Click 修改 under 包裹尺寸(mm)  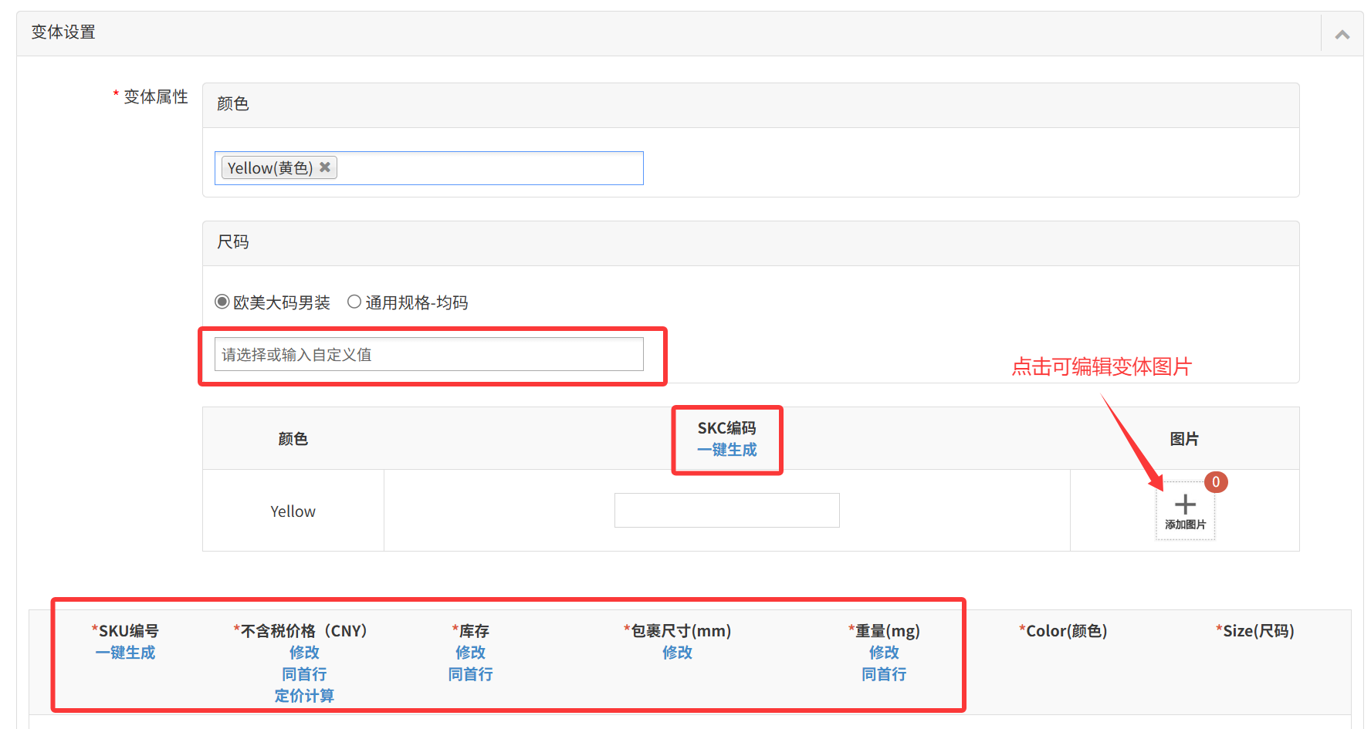[x=677, y=653]
